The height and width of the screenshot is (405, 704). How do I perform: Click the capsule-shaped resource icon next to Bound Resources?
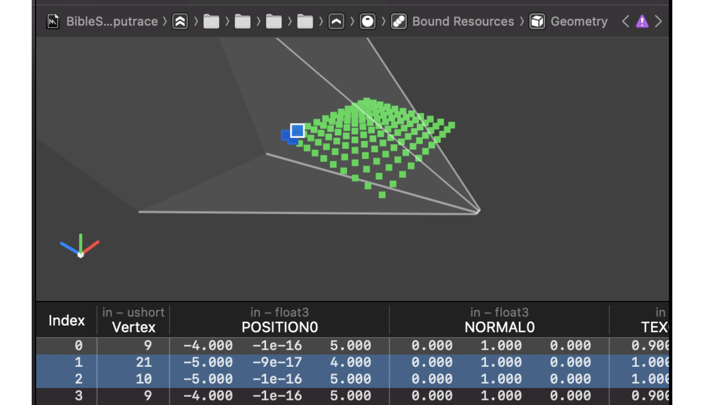[x=398, y=21]
